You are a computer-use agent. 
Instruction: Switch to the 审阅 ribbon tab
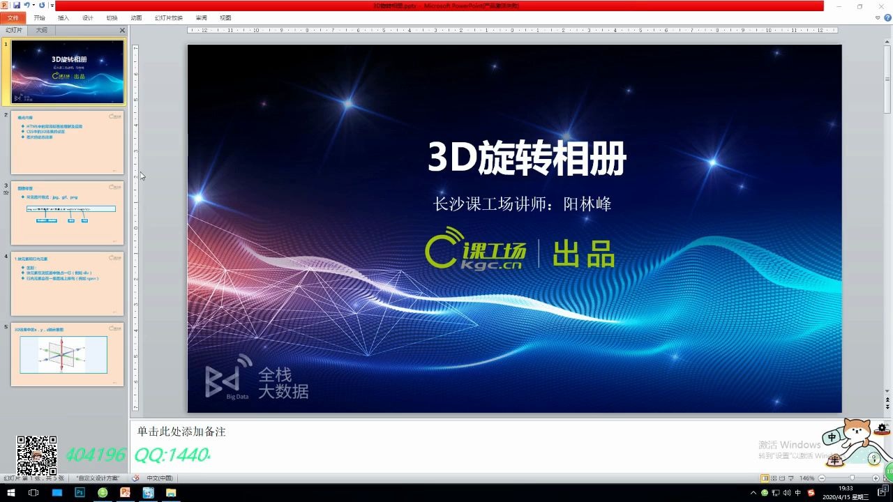click(201, 18)
